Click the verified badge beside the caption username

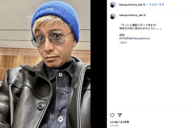(145, 15)
